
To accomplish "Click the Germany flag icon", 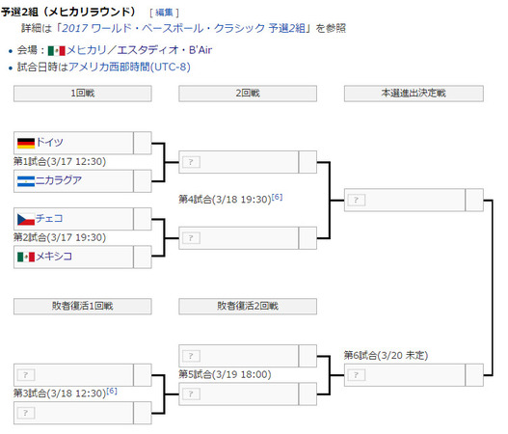I will click(x=26, y=143).
